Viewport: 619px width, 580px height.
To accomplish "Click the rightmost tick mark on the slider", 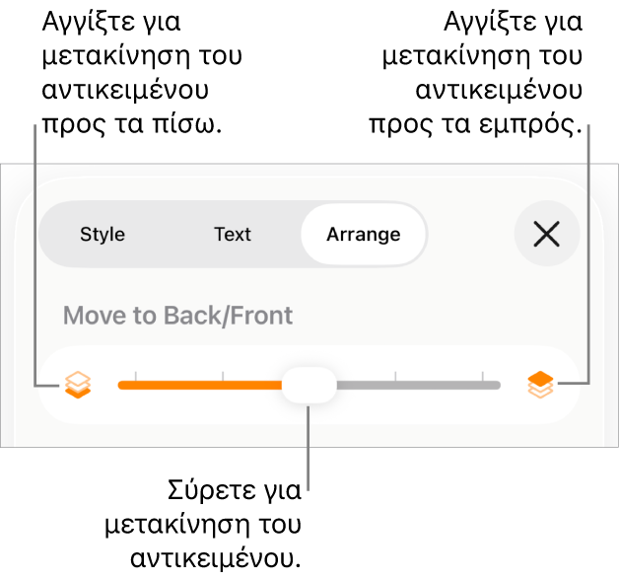I will tap(482, 376).
